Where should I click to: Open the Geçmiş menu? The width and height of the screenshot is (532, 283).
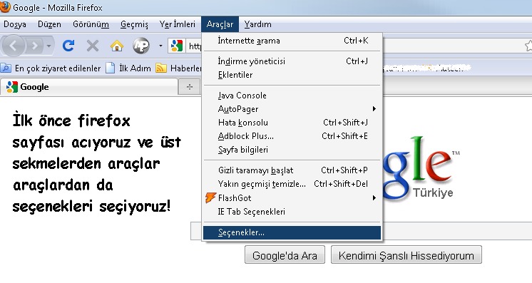[x=134, y=24]
